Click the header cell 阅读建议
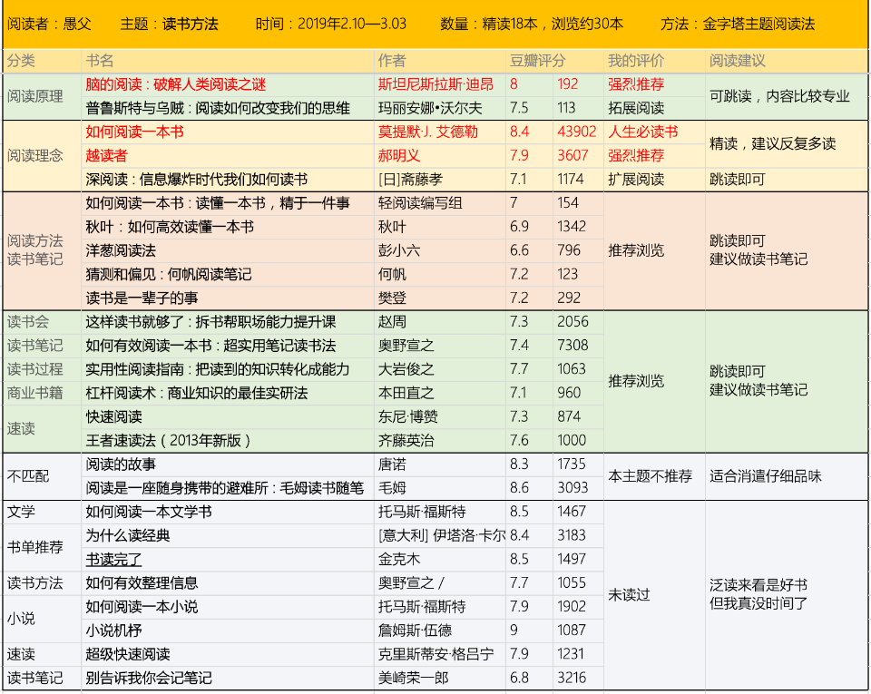871x694 pixels. coord(737,61)
